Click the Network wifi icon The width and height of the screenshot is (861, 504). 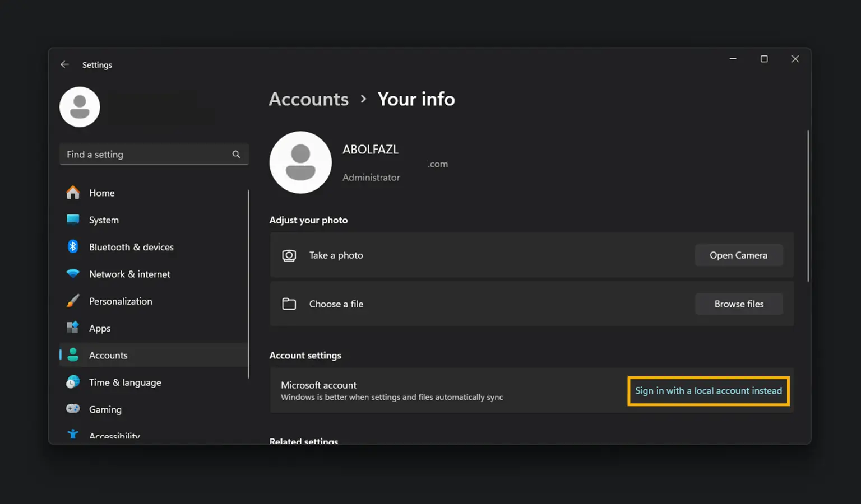point(73,274)
